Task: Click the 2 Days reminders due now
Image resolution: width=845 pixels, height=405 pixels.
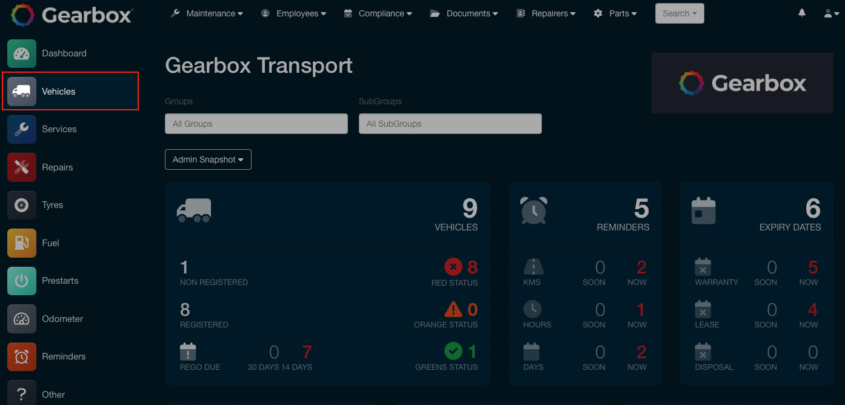Action: [641, 352]
